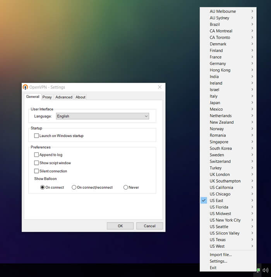This screenshot has width=271, height=277.
Task: Expand the Germany submenu arrow
Action: point(252,63)
